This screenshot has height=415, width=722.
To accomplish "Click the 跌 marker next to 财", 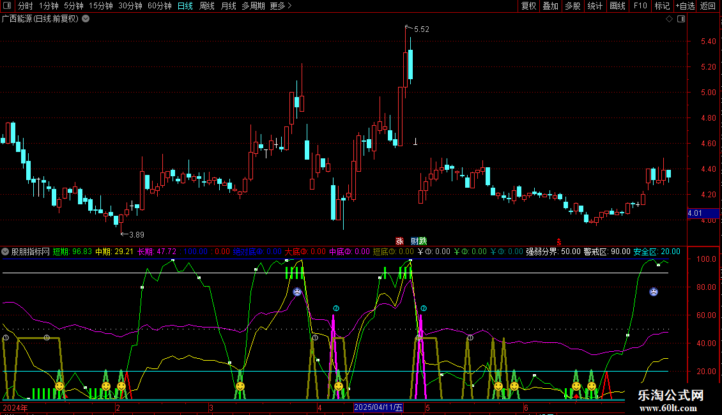I will [x=422, y=241].
